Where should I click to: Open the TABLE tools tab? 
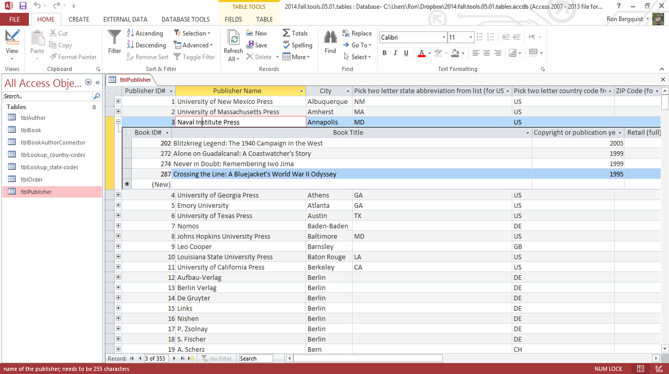tap(264, 19)
